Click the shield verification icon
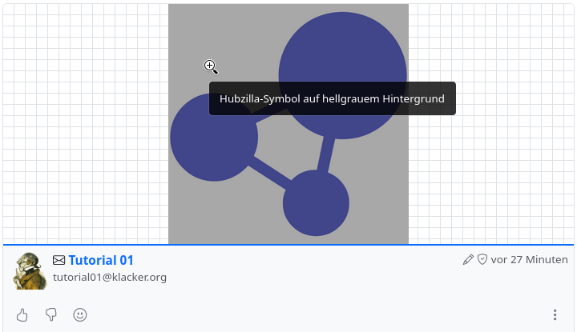This screenshot has height=332, width=577. point(482,260)
